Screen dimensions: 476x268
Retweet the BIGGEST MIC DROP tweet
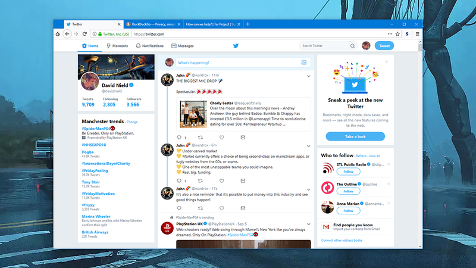click(x=201, y=138)
